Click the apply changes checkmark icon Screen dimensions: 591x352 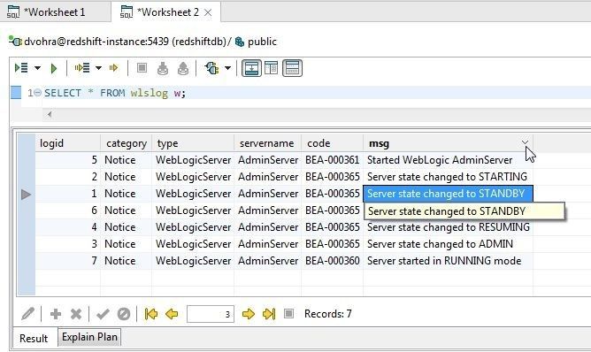(x=103, y=314)
